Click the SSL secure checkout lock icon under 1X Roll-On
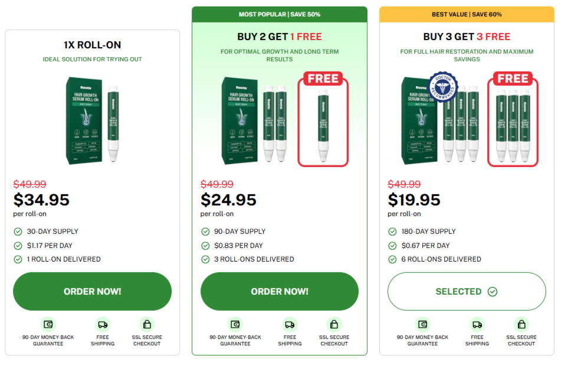 coord(146,324)
